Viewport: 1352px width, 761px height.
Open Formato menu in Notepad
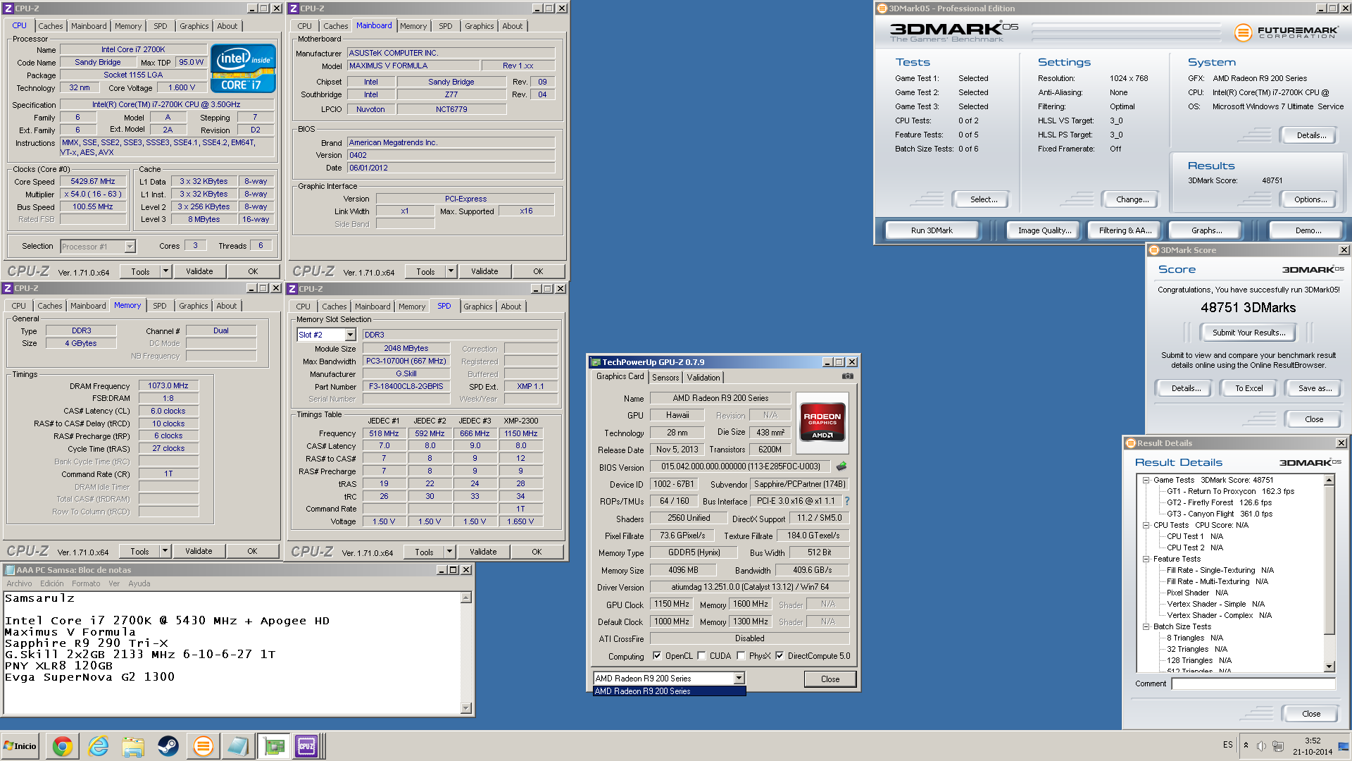click(86, 583)
